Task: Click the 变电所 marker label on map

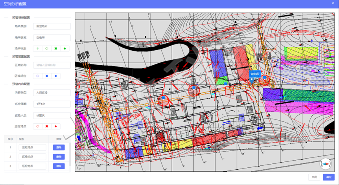Action: (255, 73)
